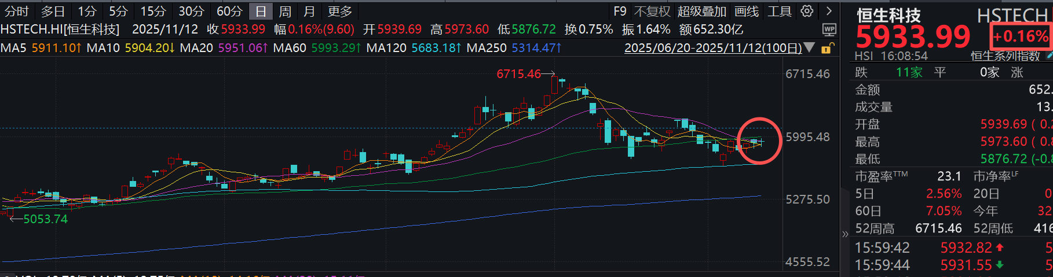Click the HSTECH.HI[恒生科技] title text
The image size is (1053, 277).
click(x=60, y=29)
